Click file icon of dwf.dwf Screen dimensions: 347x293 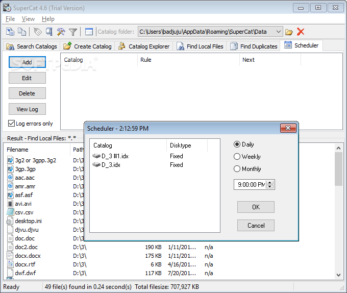click(x=10, y=273)
